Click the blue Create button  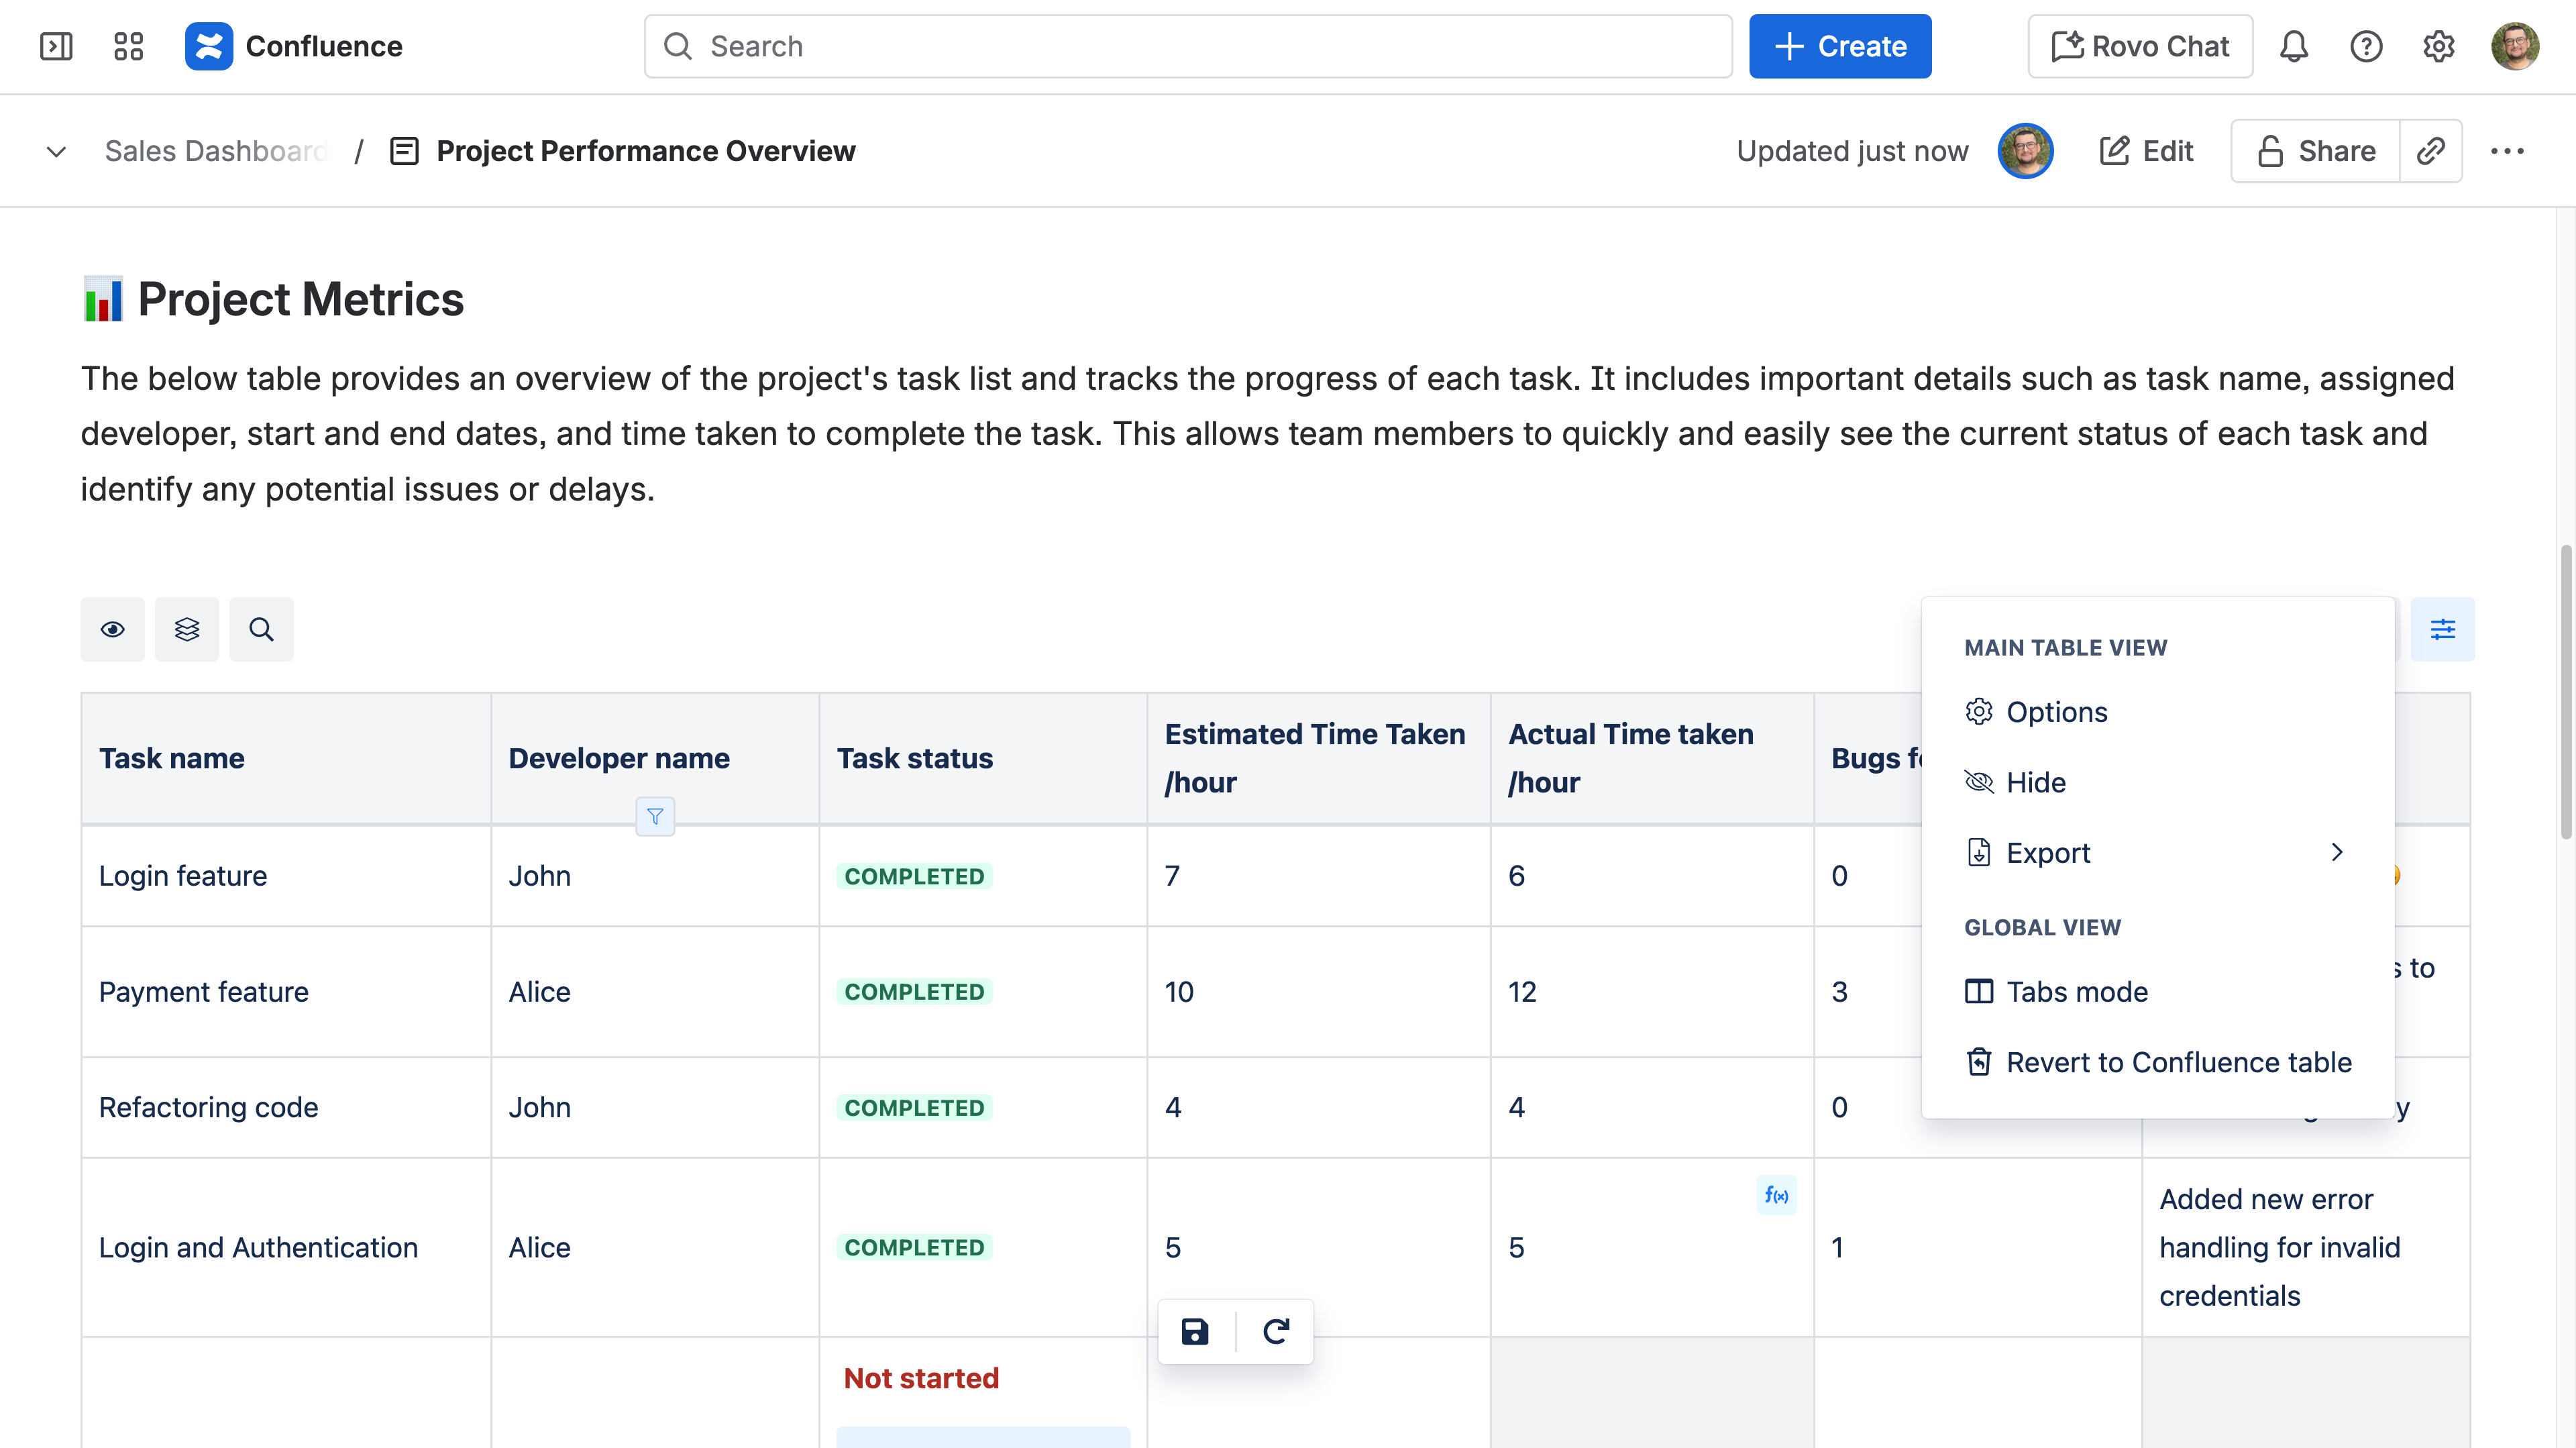click(1840, 46)
